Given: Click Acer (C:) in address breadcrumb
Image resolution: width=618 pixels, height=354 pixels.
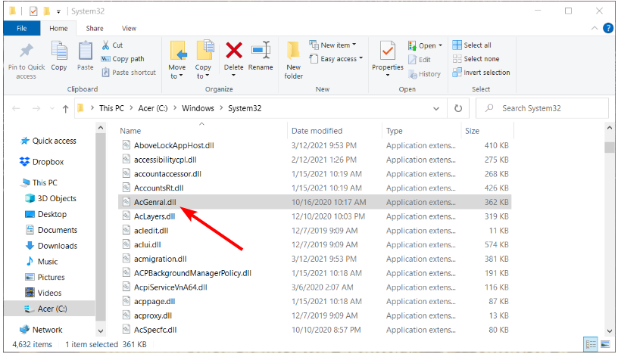Looking at the screenshot, I should (x=153, y=108).
